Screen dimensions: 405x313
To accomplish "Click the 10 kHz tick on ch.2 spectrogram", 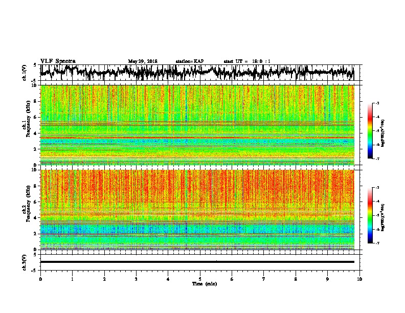I will (34, 170).
